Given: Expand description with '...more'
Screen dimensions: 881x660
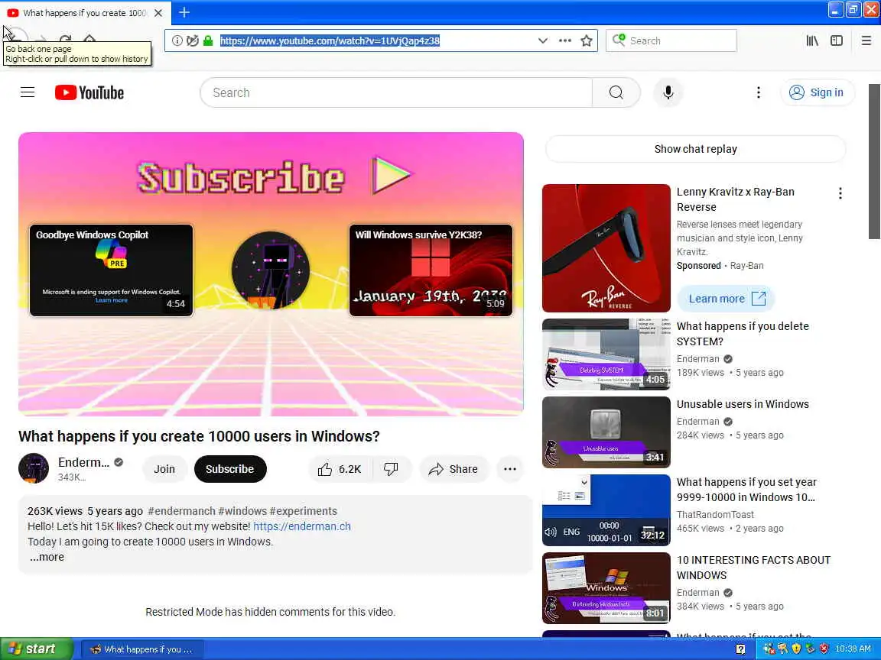Looking at the screenshot, I should (x=47, y=558).
